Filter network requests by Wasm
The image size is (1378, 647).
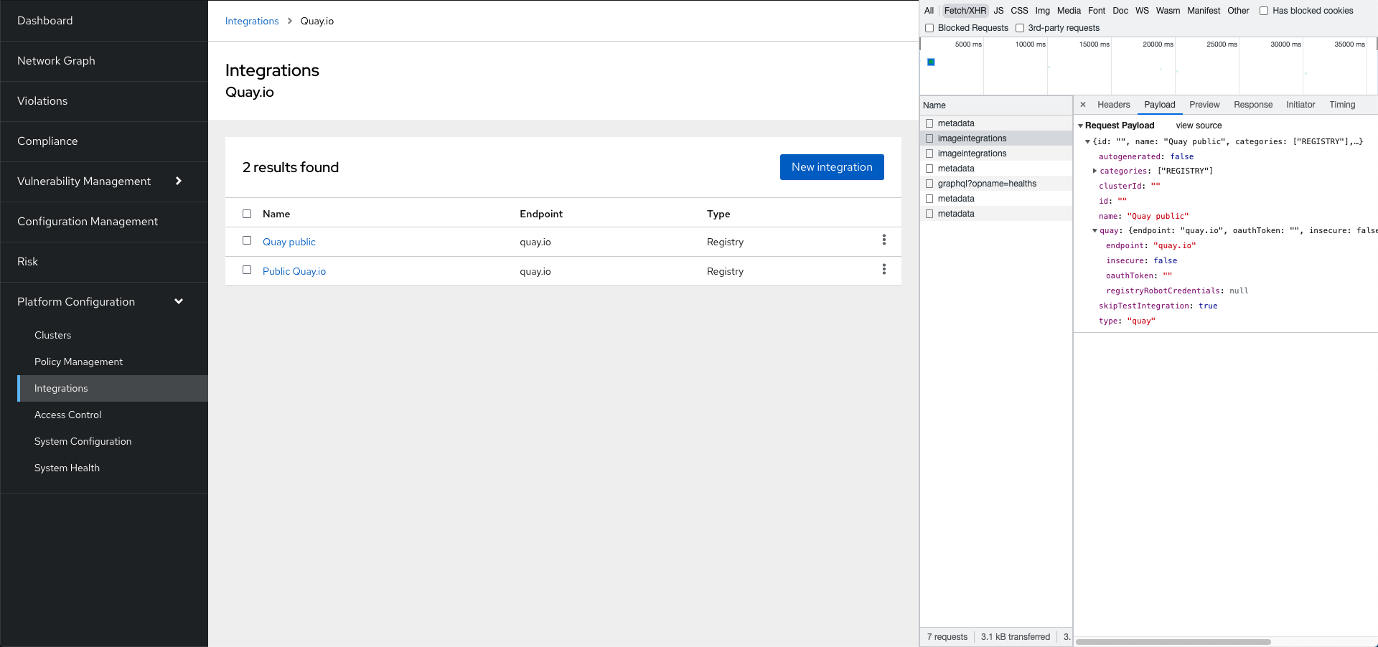[x=1168, y=11]
